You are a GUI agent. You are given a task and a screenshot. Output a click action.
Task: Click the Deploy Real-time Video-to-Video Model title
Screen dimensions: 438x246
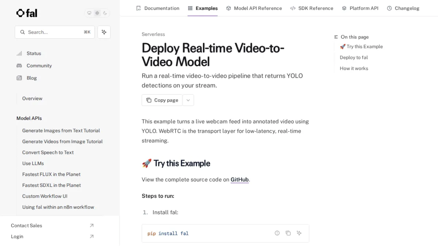coord(213,55)
